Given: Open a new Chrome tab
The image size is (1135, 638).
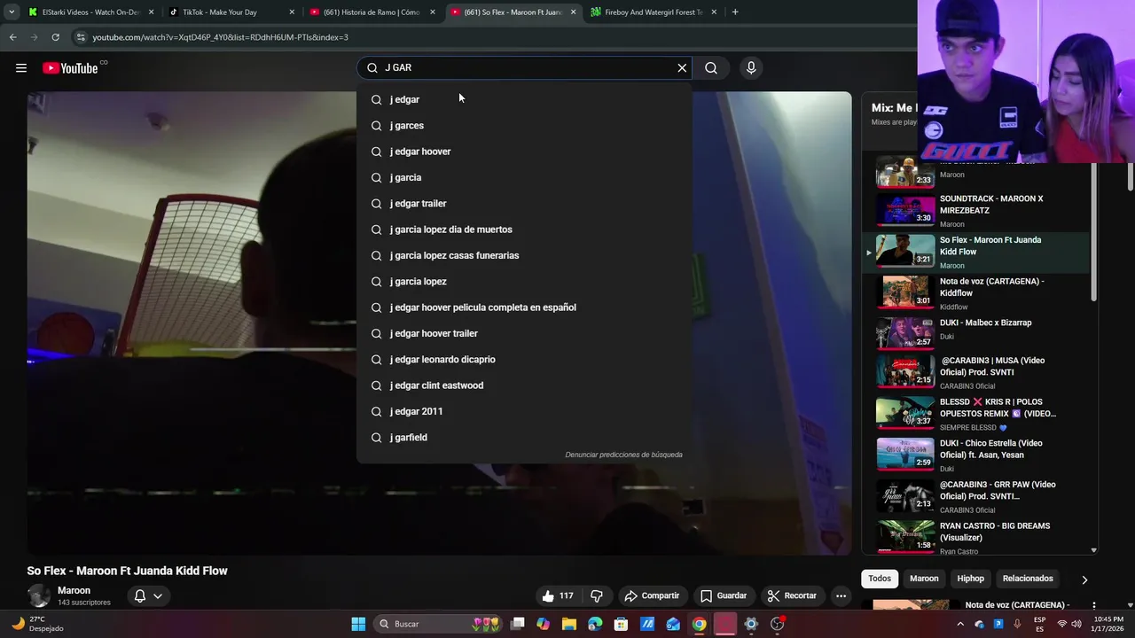Looking at the screenshot, I should 735,12.
